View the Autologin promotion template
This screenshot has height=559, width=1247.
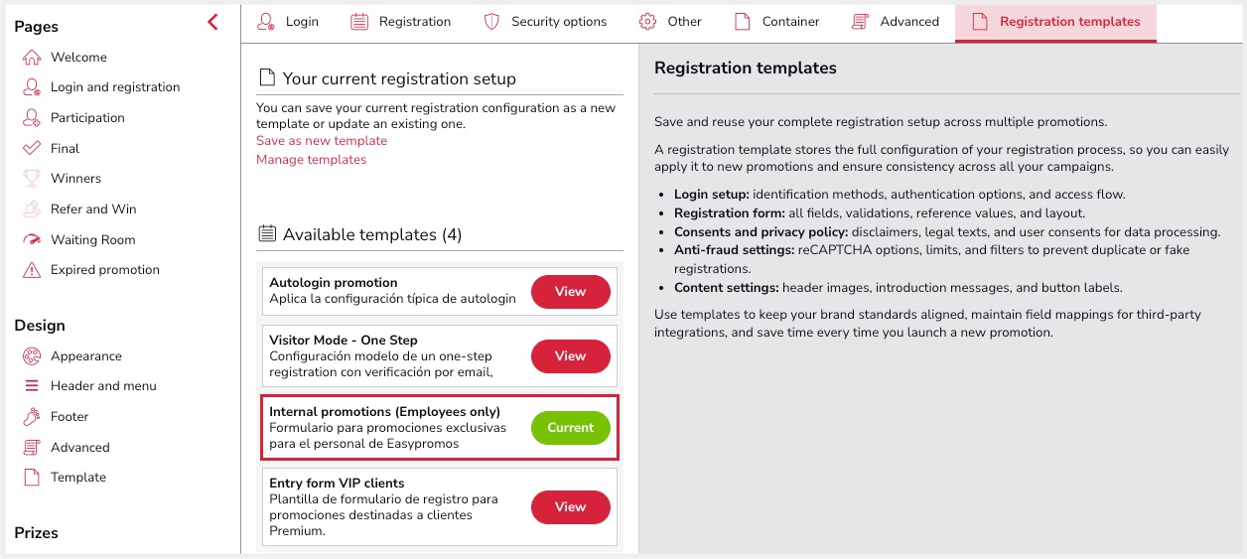click(x=570, y=292)
